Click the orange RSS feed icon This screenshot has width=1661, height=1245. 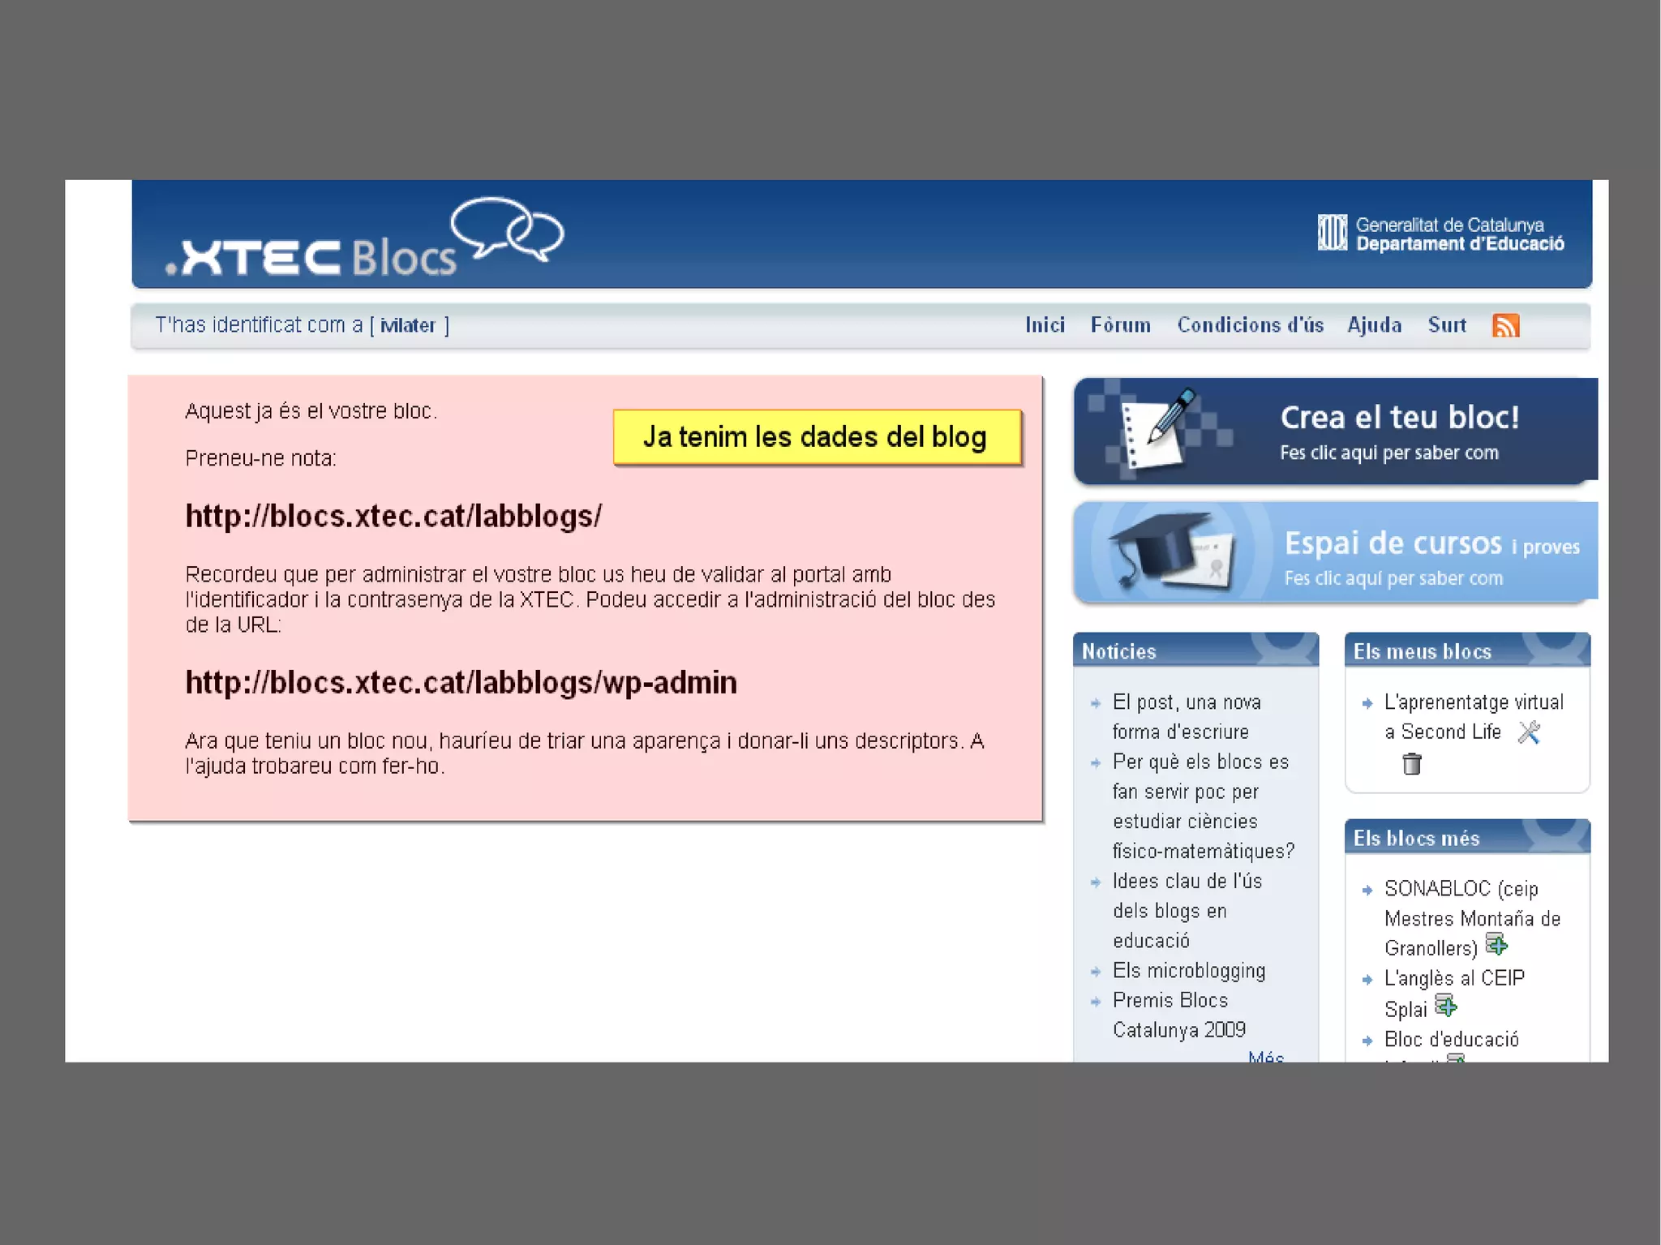[x=1505, y=325]
